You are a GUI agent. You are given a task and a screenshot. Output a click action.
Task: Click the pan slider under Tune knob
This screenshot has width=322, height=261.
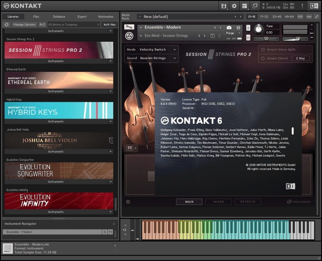(x=266, y=39)
